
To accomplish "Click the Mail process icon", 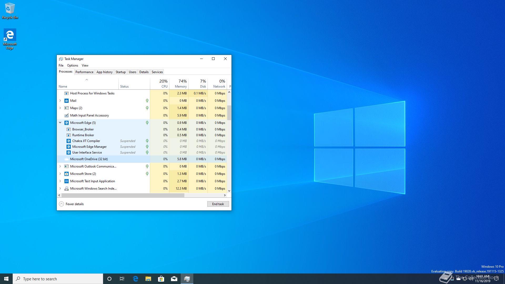I will tap(67, 101).
